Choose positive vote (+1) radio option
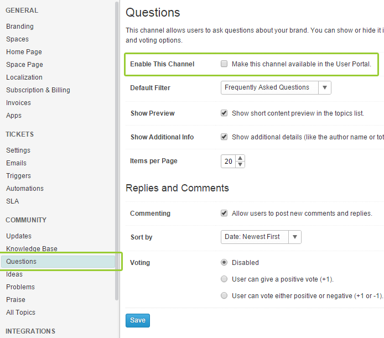Viewport: 384px width, 338px height. (224, 279)
